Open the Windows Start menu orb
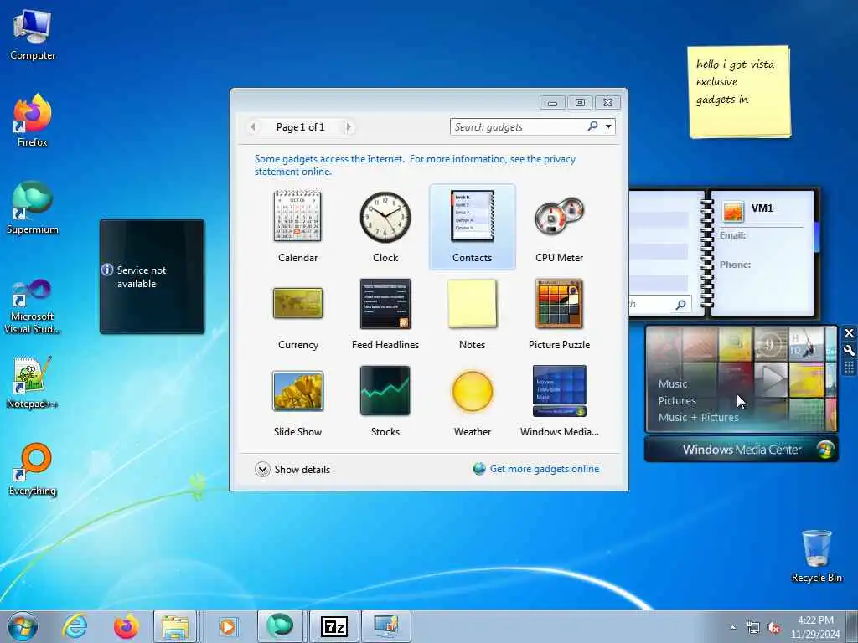This screenshot has height=643, width=858. (23, 626)
